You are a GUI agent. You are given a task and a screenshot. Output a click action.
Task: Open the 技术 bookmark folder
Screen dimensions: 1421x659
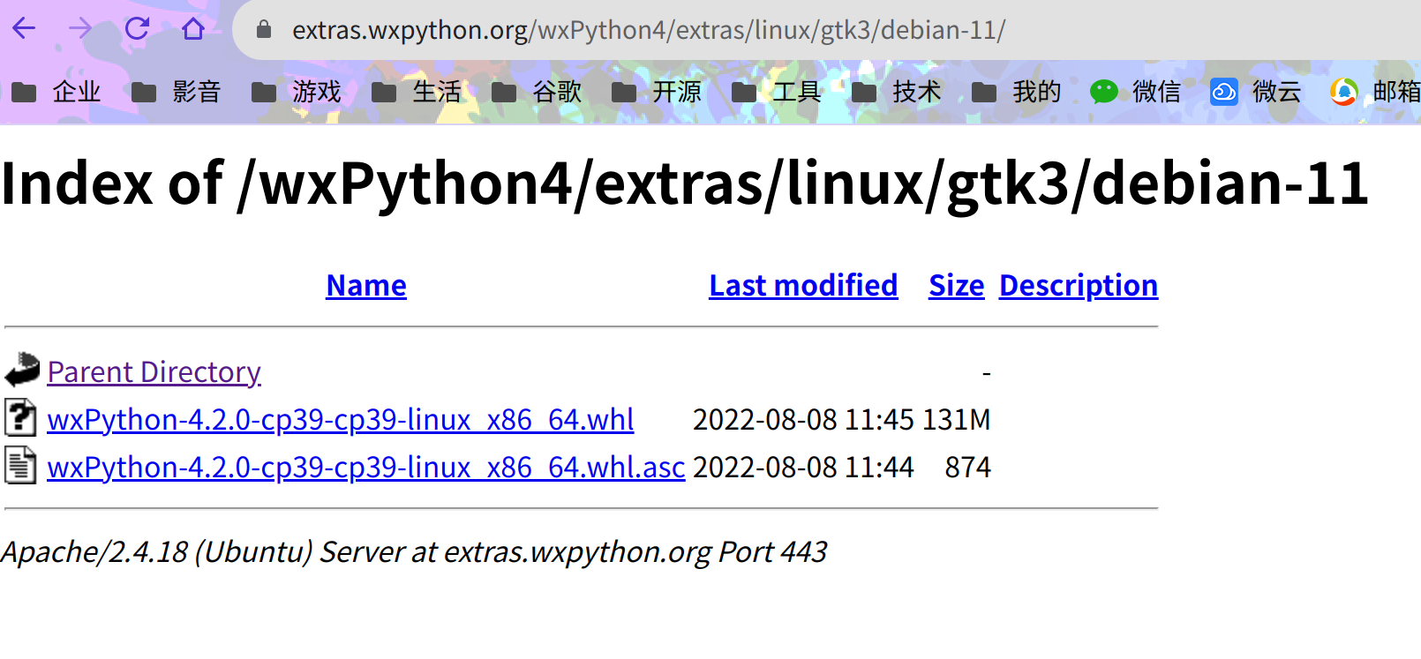896,92
